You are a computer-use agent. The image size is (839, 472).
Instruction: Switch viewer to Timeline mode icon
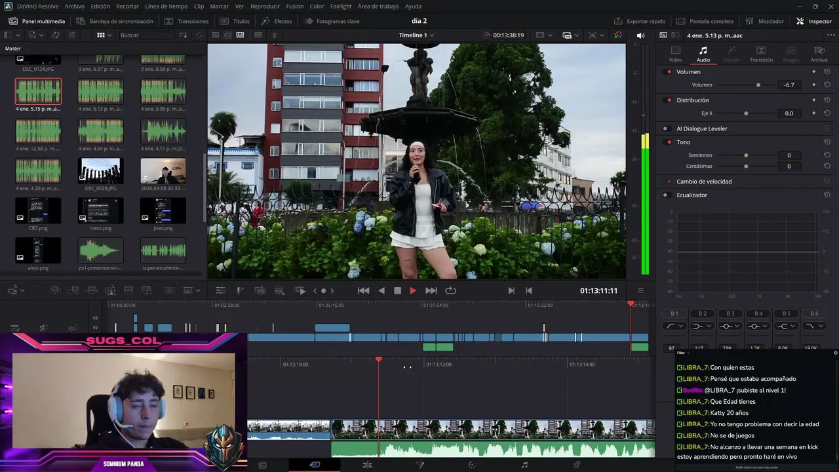pos(241,35)
